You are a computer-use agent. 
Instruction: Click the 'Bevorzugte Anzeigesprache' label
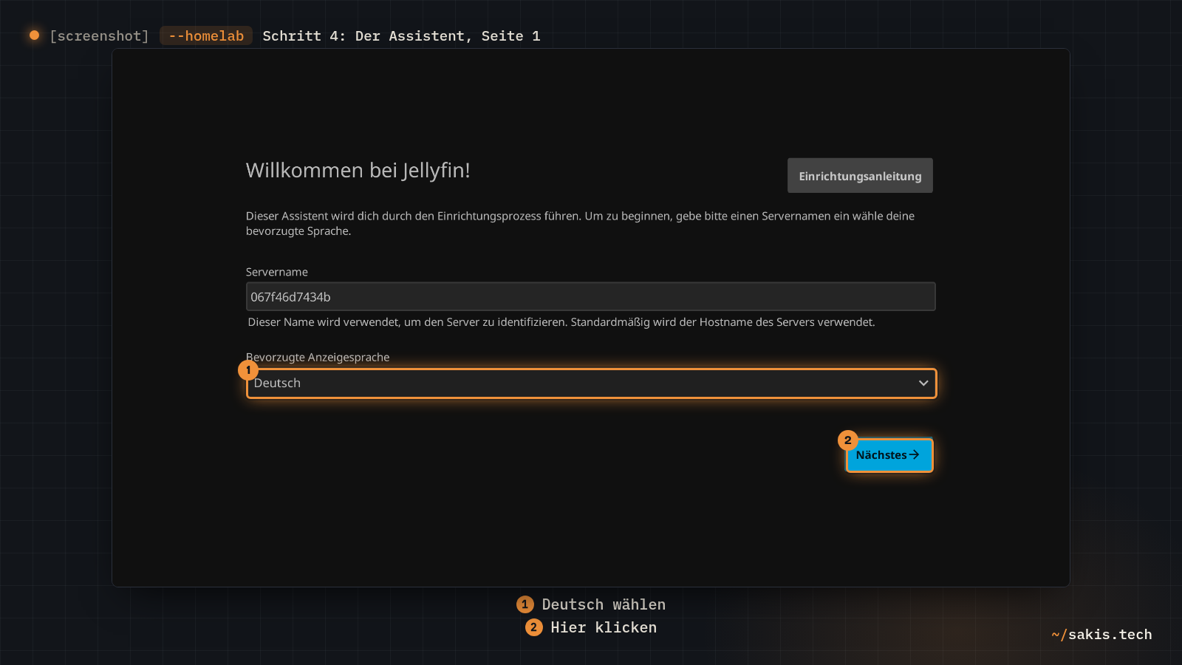[318, 358]
